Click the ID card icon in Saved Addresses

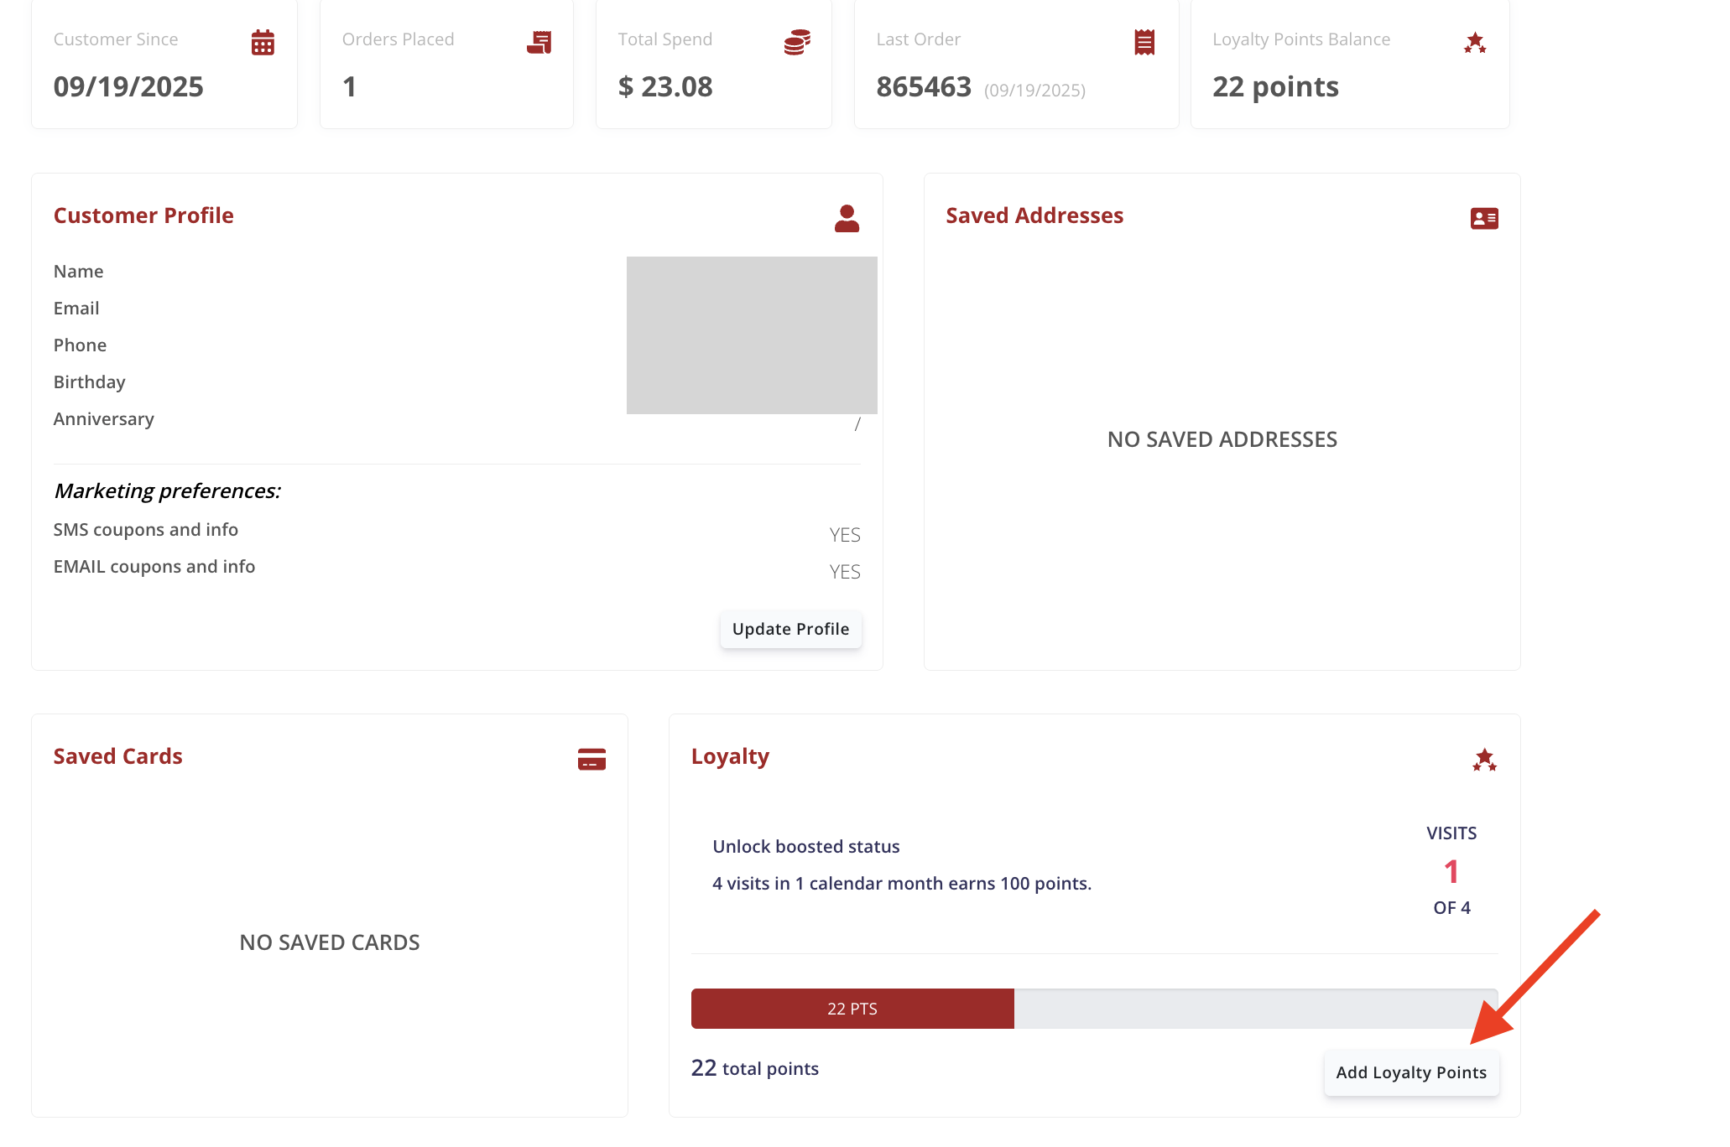pos(1484,219)
